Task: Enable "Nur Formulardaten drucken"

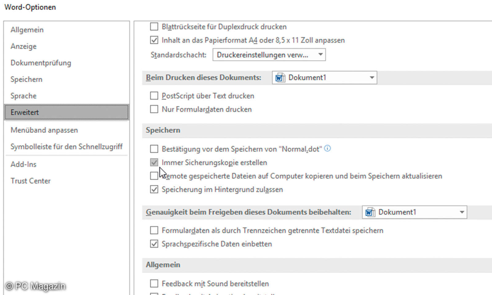Action: click(x=154, y=109)
